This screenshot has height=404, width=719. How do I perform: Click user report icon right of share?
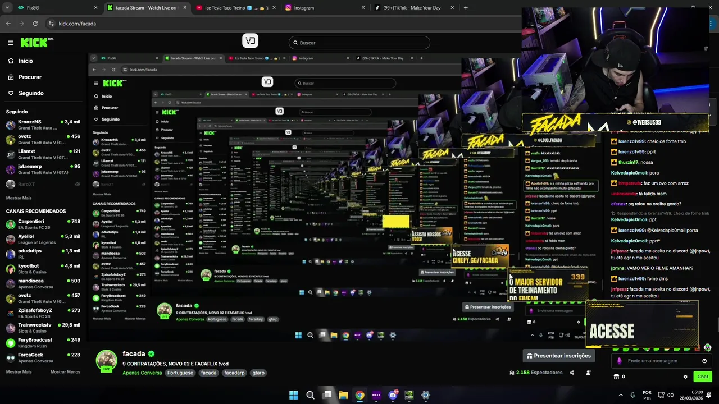[x=588, y=373]
